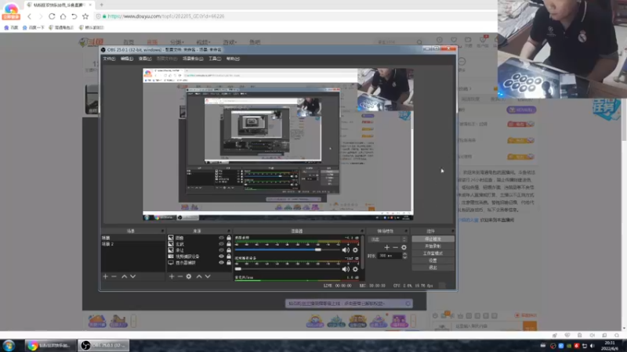This screenshot has height=352, width=627.
Task: Move the scene up with the Scenes panel up arrow
Action: [125, 276]
